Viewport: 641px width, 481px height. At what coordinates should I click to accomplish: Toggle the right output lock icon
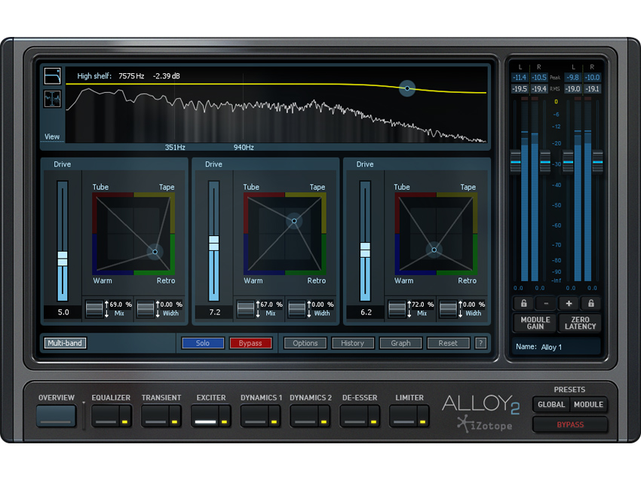[590, 303]
